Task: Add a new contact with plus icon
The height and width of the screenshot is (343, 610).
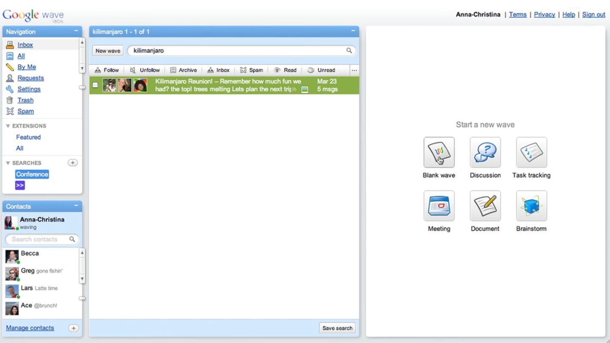Action: click(x=73, y=328)
